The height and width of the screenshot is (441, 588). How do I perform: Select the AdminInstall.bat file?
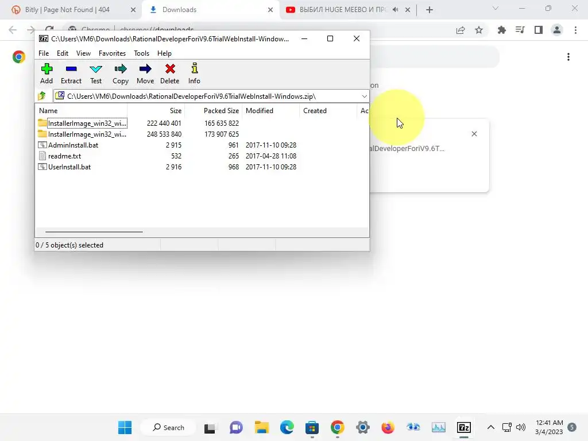point(68,145)
